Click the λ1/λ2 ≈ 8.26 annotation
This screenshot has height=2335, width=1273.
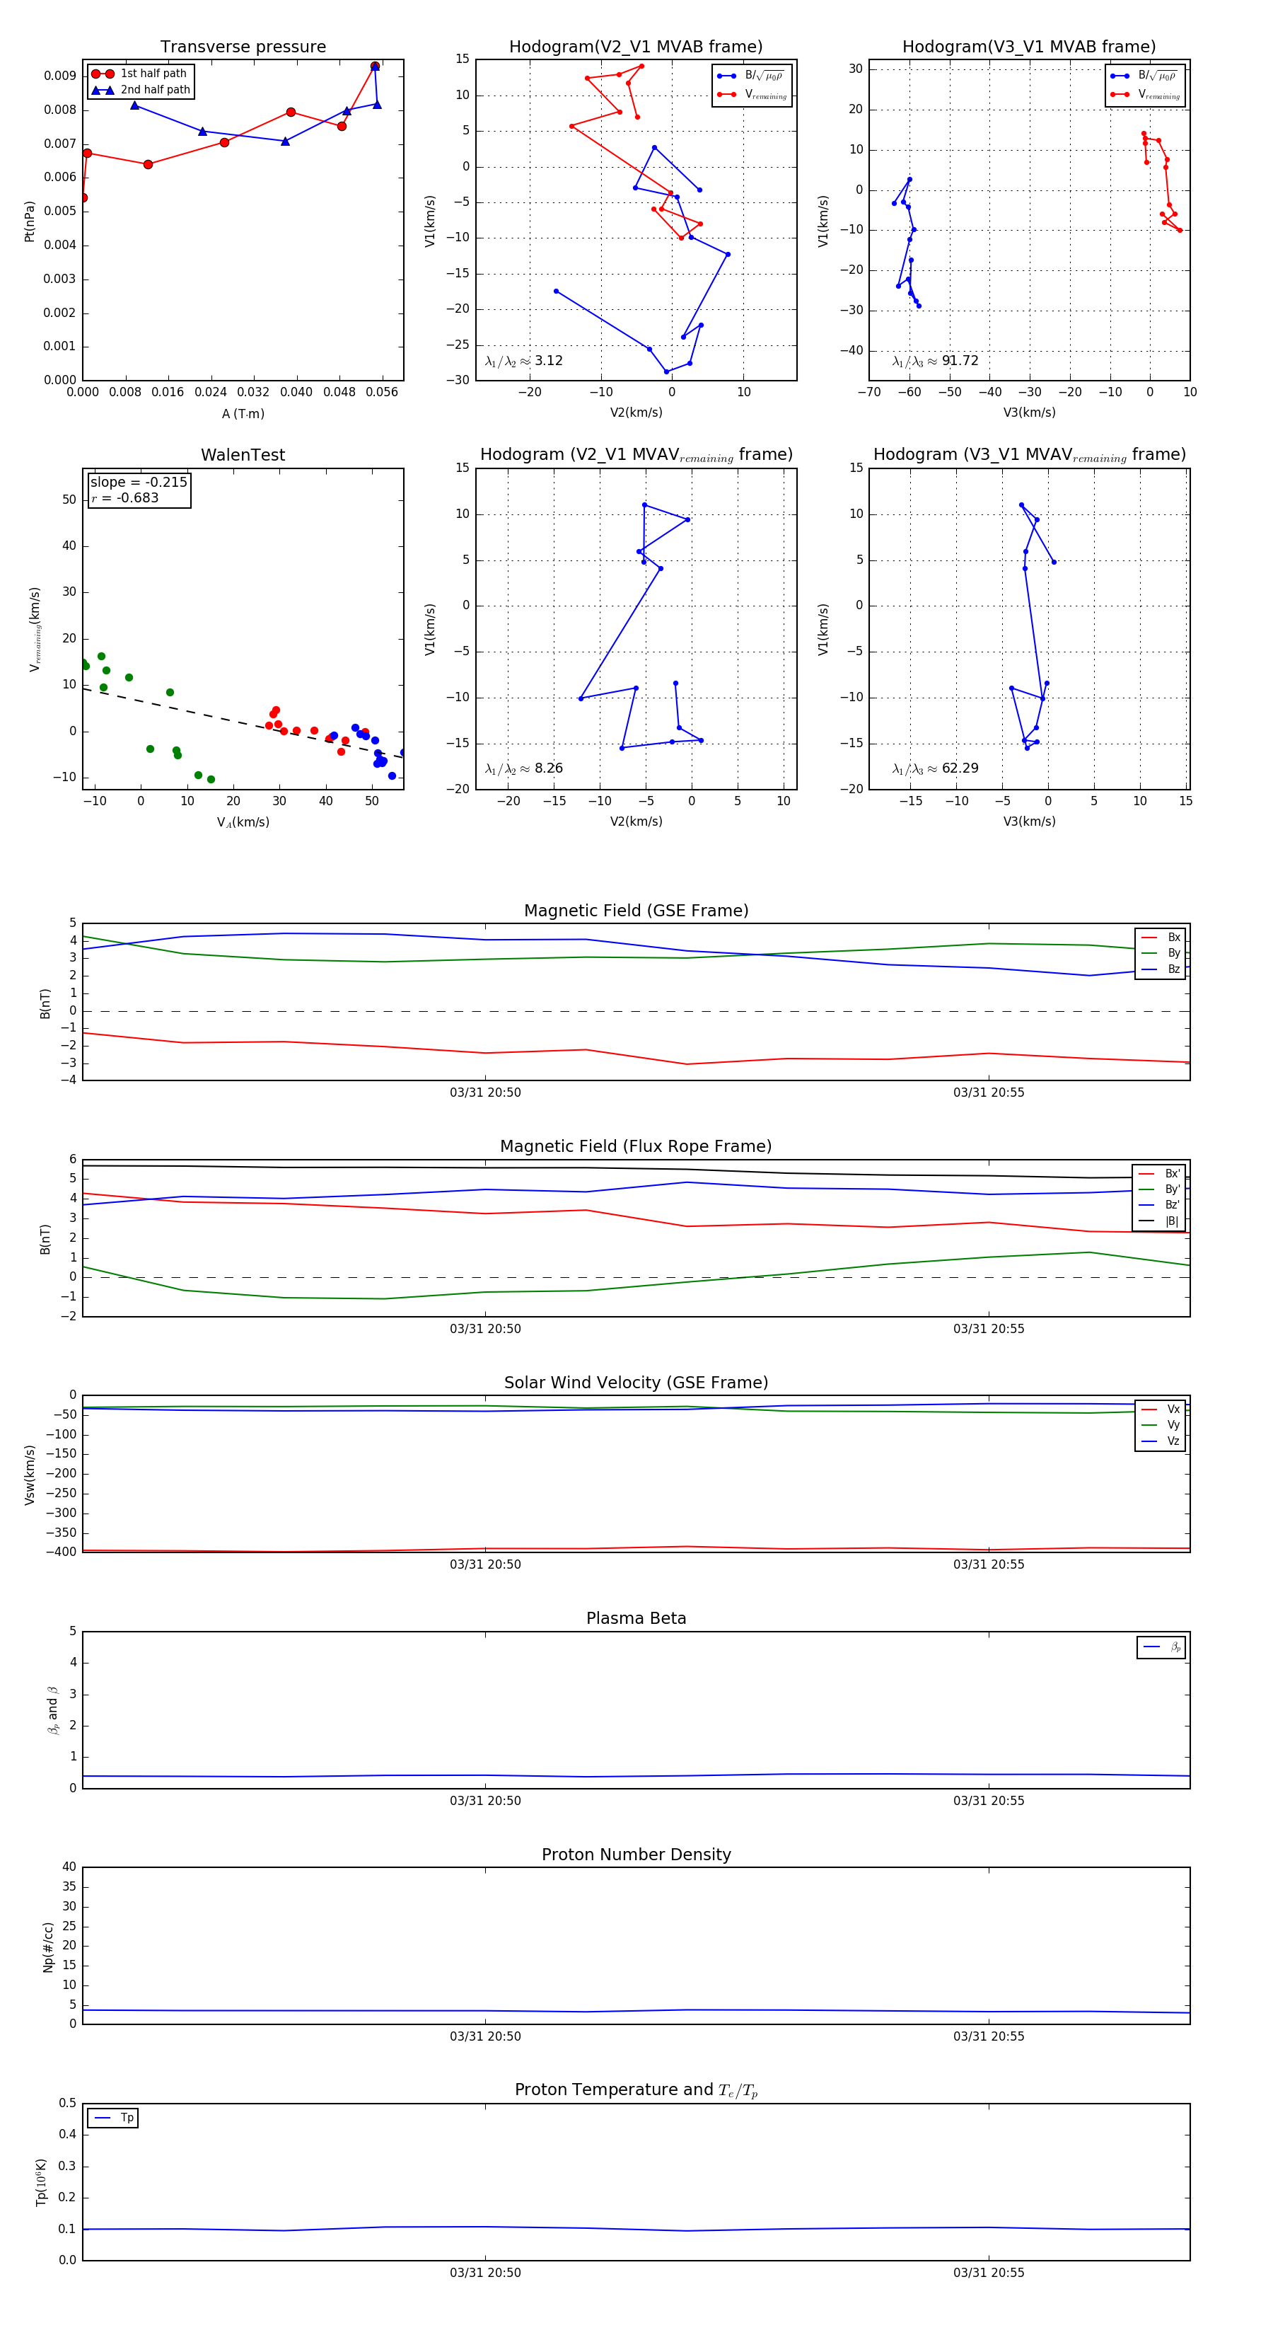click(523, 768)
